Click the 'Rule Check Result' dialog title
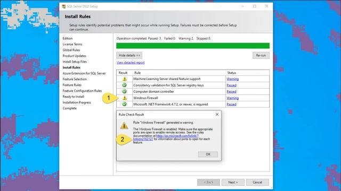This screenshot has height=191, width=341. tap(131, 115)
